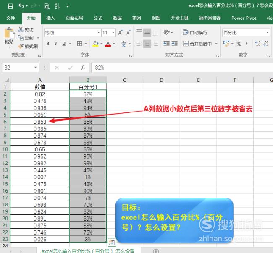This screenshot has height=253, width=273.
Task: Click the Sort A-Z quick access icon
Action: (x=57, y=6)
